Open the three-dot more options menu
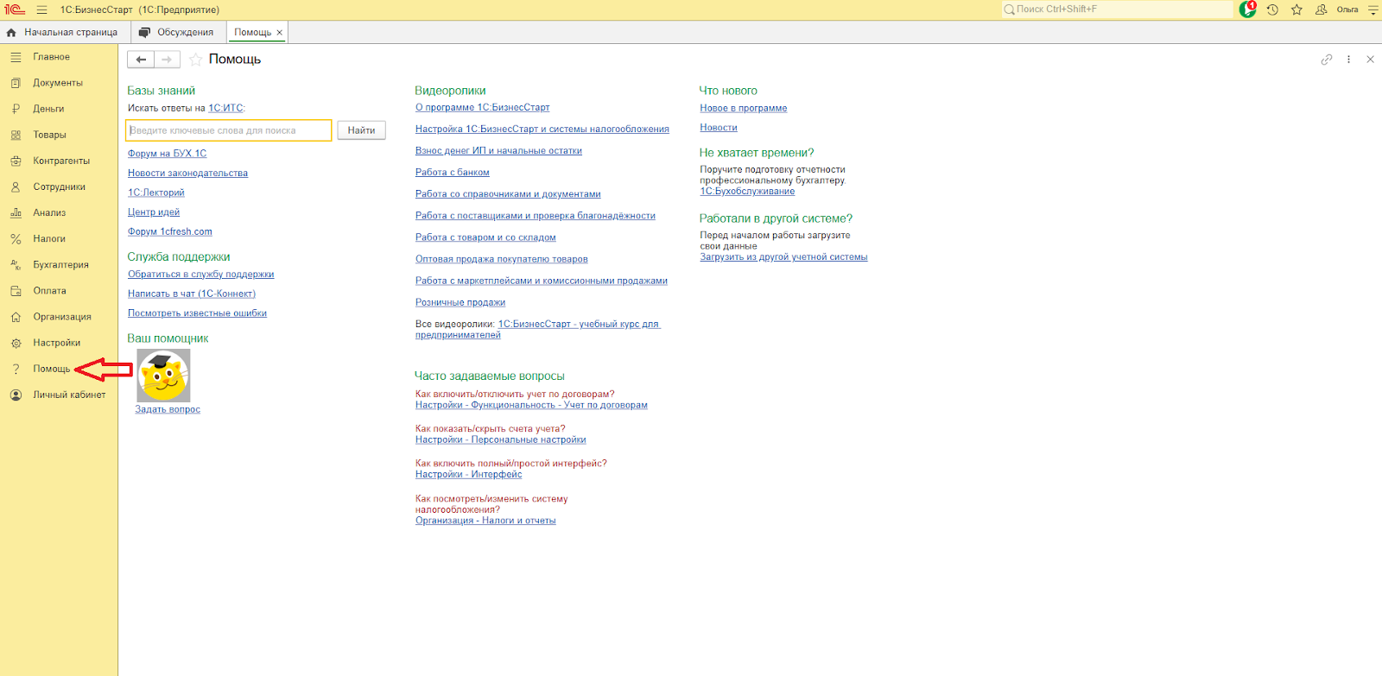Screen dimensions: 1382x676 coord(1348,60)
